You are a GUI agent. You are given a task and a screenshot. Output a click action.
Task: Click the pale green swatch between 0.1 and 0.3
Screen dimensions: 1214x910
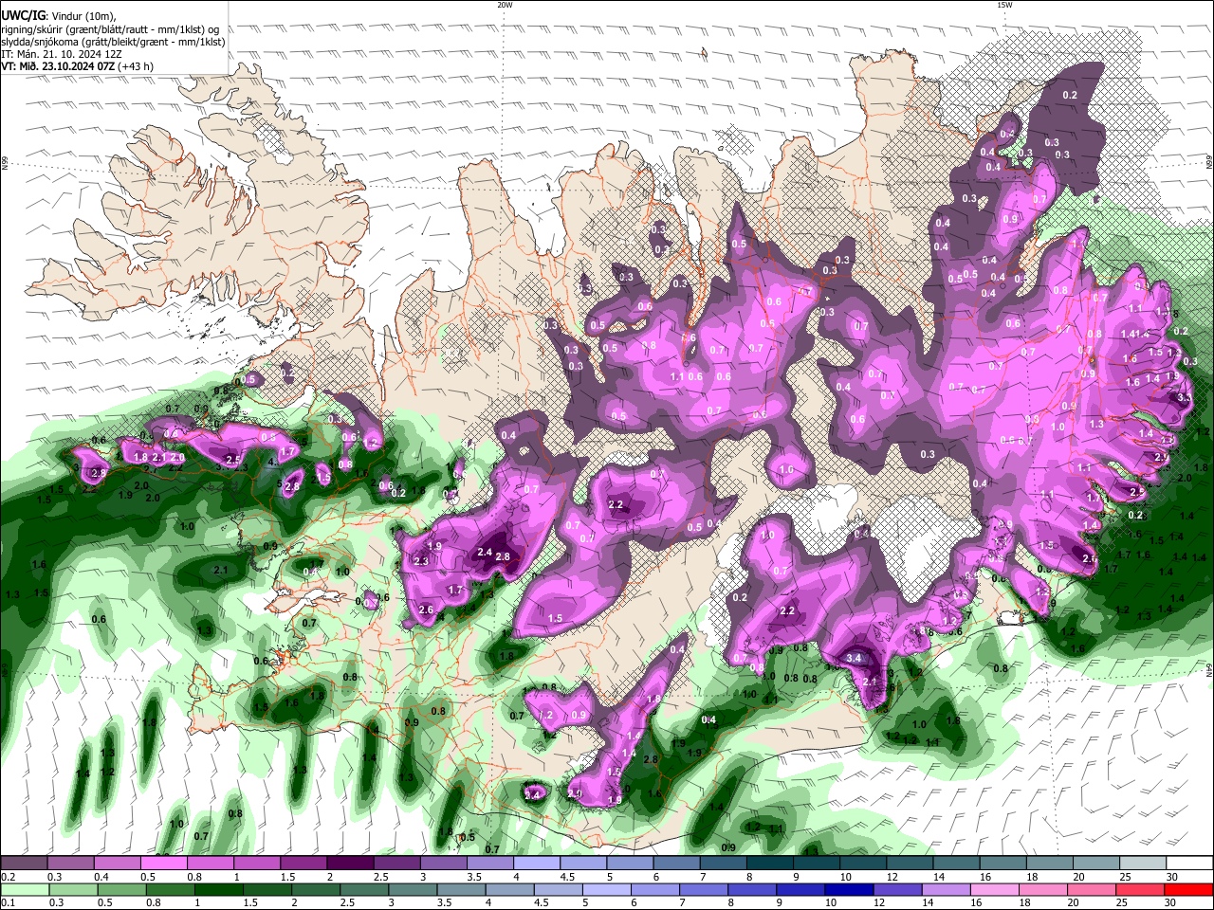point(24,889)
